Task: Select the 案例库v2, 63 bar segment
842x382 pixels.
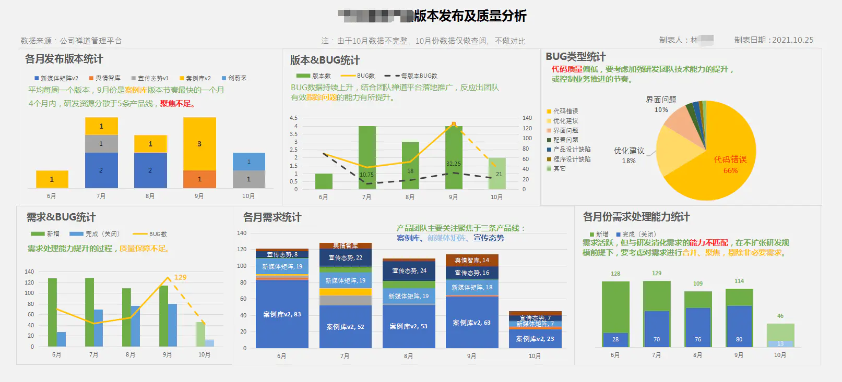Action: click(472, 323)
